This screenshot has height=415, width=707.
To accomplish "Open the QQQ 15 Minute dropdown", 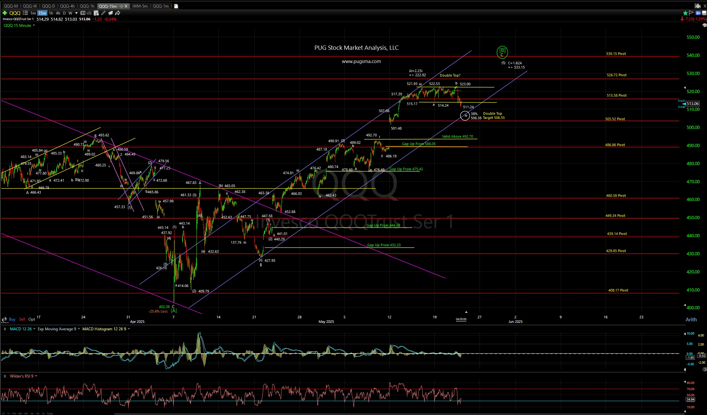I will coord(34,26).
